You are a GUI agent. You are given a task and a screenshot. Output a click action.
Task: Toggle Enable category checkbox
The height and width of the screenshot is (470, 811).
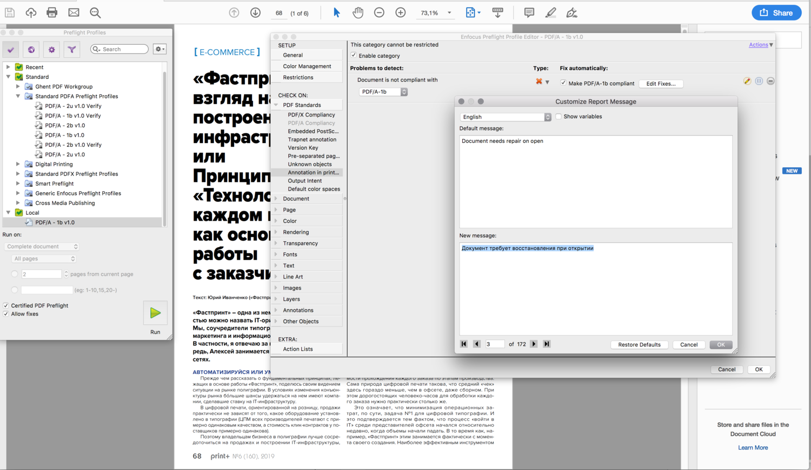point(354,56)
